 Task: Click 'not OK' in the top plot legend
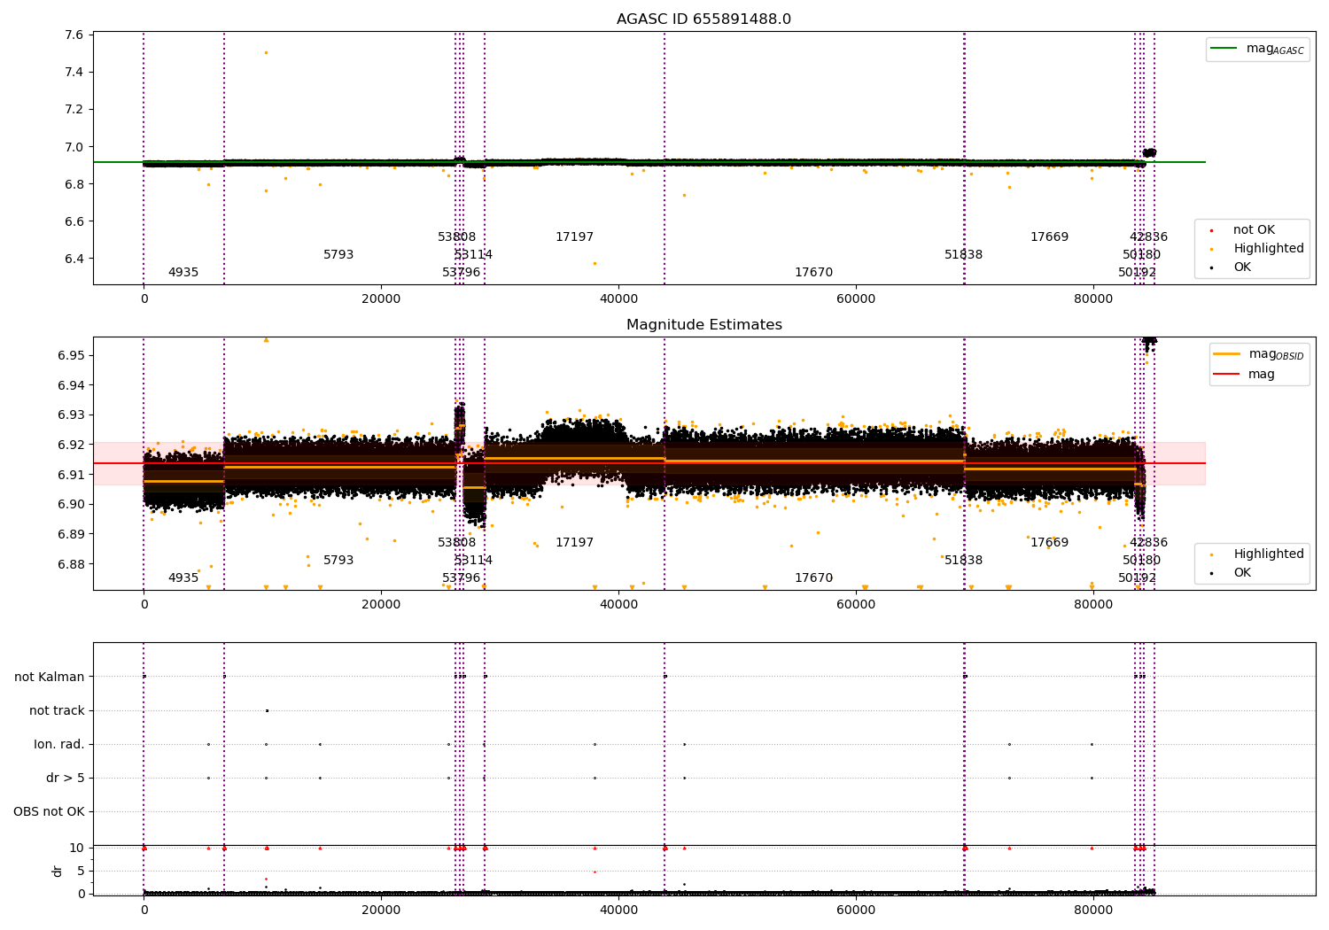point(1254,230)
